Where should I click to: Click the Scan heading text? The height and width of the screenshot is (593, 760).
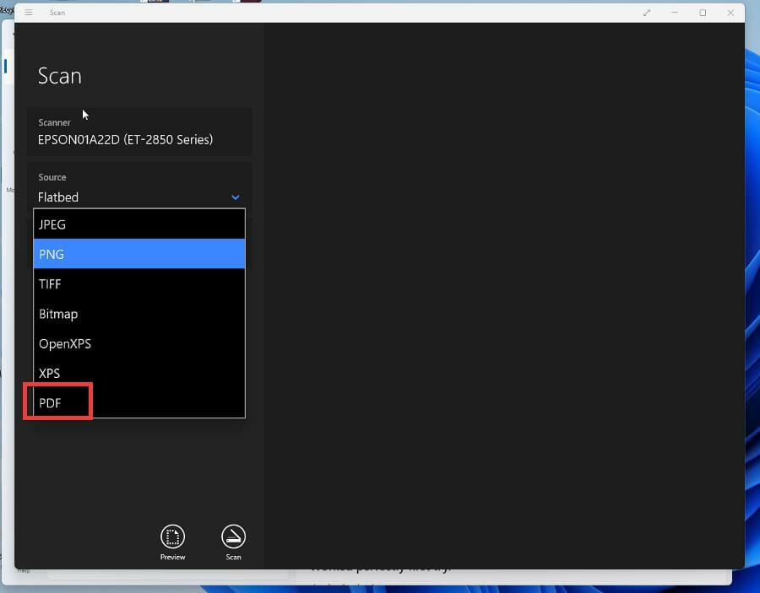[x=60, y=76]
